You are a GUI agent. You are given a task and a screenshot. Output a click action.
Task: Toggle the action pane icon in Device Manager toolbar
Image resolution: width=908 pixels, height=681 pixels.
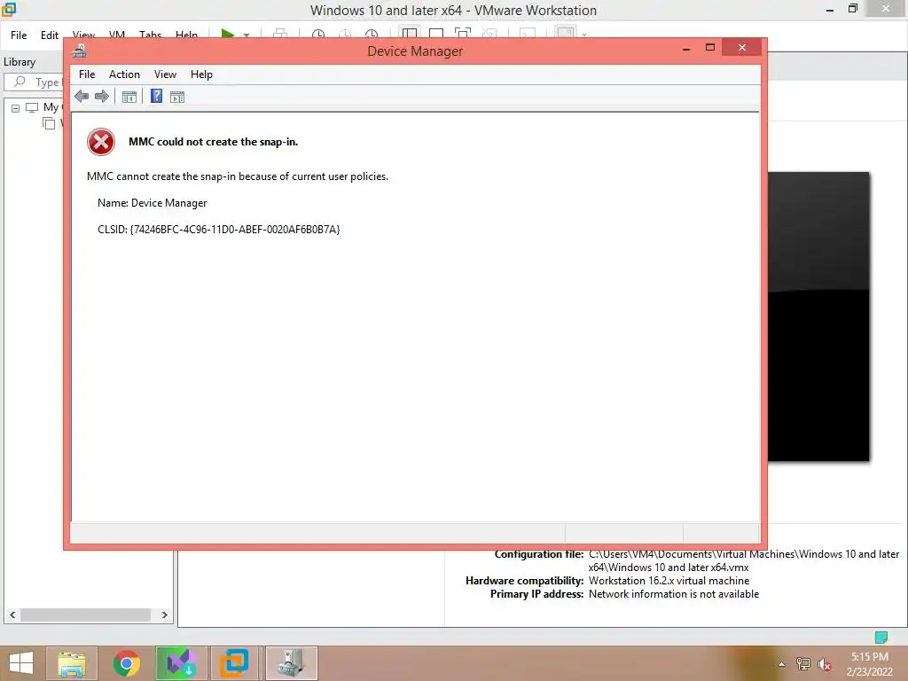tap(177, 97)
